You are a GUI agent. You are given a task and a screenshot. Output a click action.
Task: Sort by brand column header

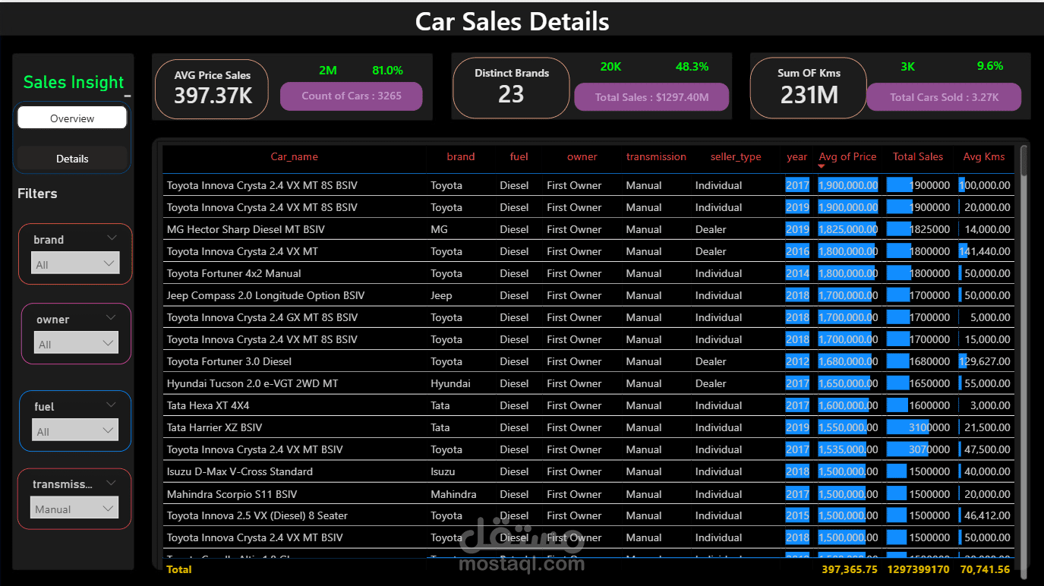(460, 156)
